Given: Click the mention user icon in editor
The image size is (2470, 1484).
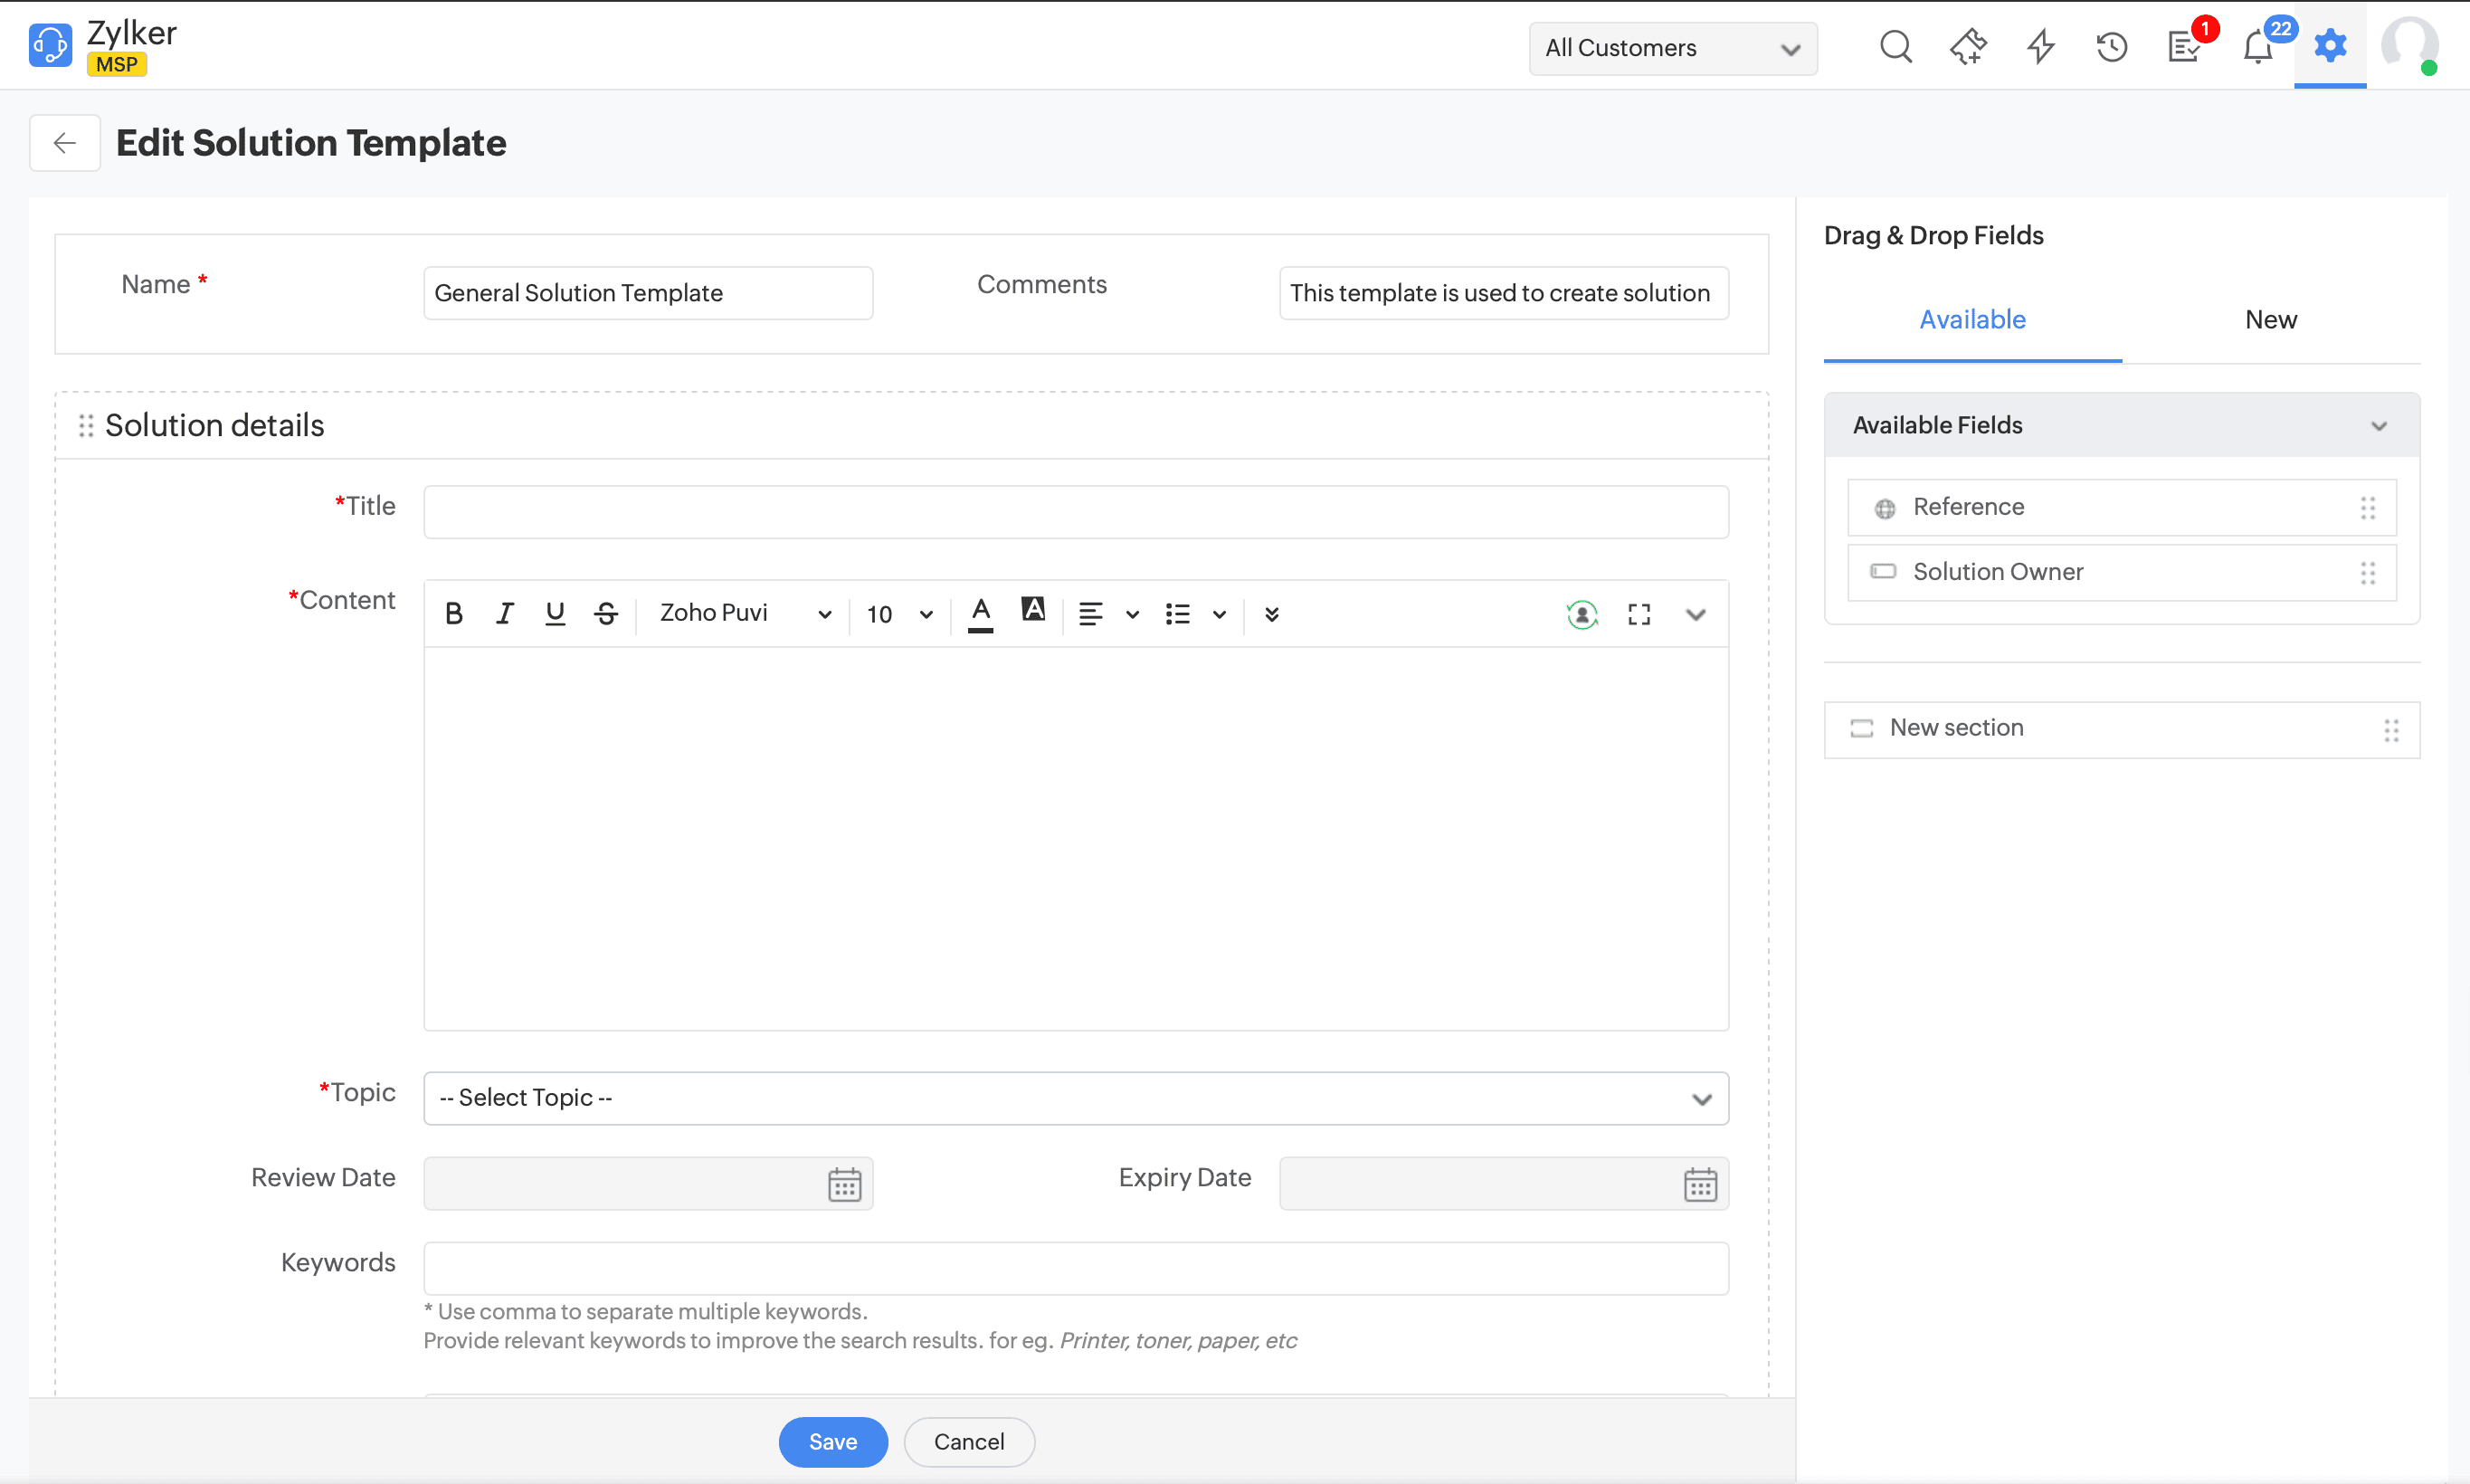Looking at the screenshot, I should click(1582, 614).
